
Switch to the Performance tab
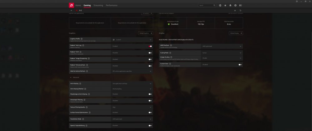click(x=112, y=5)
